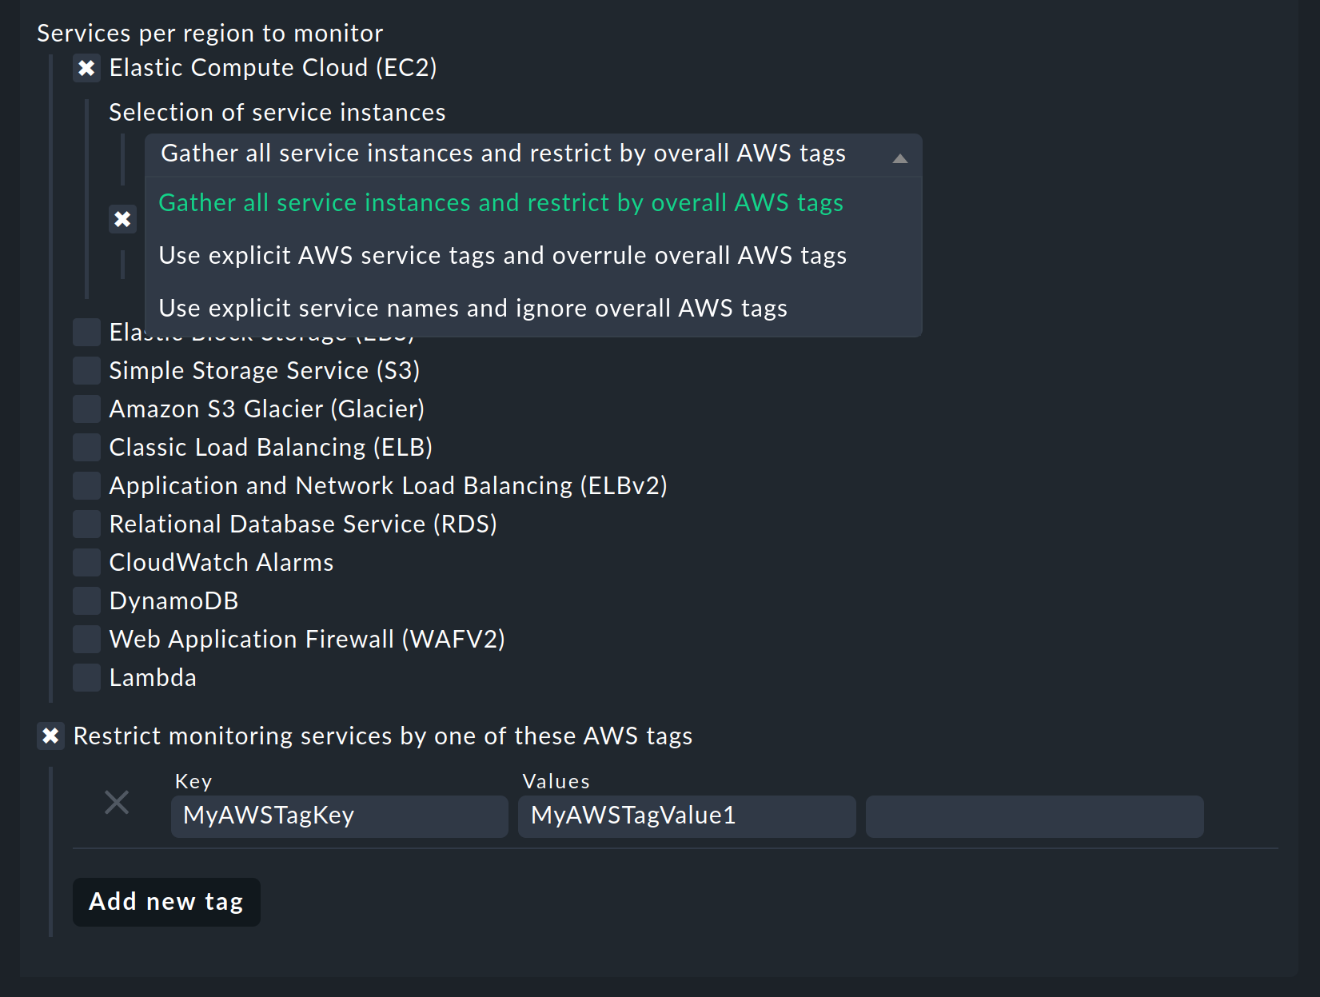The width and height of the screenshot is (1320, 997).
Task: Select 'Use explicit AWS service tags and overrule overall AWS tags'
Action: click(x=502, y=255)
